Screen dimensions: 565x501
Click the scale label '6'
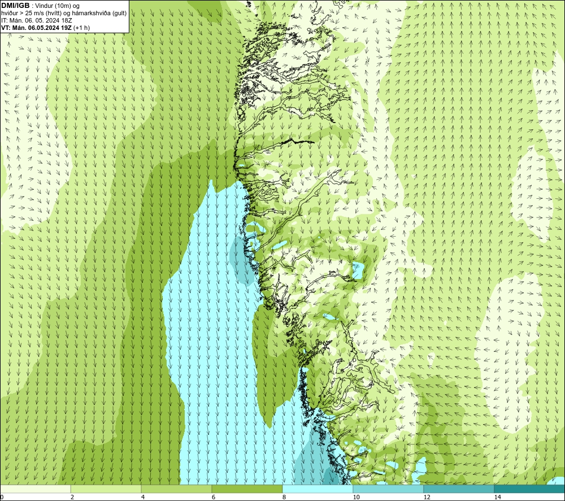tap(214, 497)
